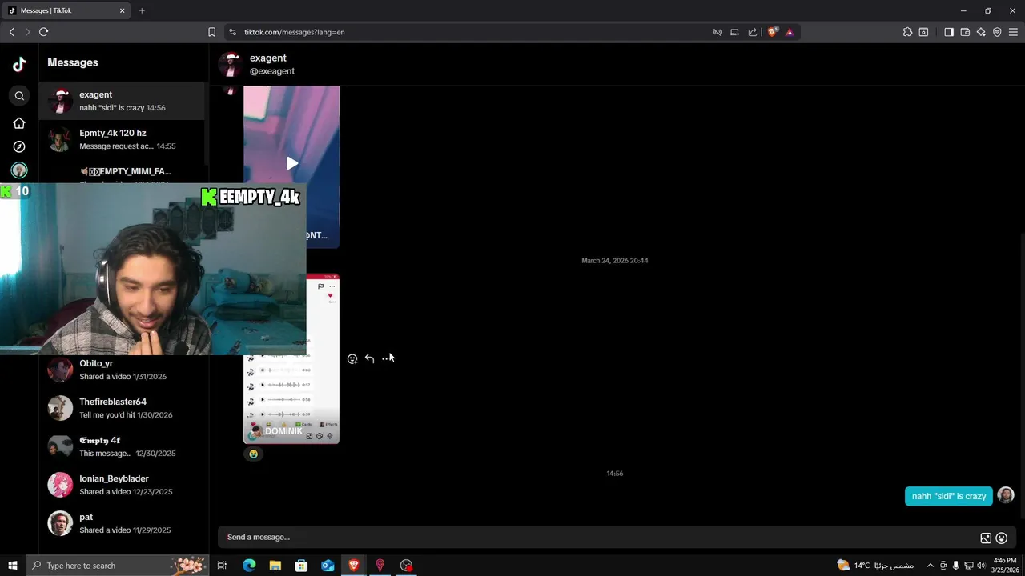The image size is (1025, 576).
Task: Open Outlook from taskbar
Action: coord(328,566)
